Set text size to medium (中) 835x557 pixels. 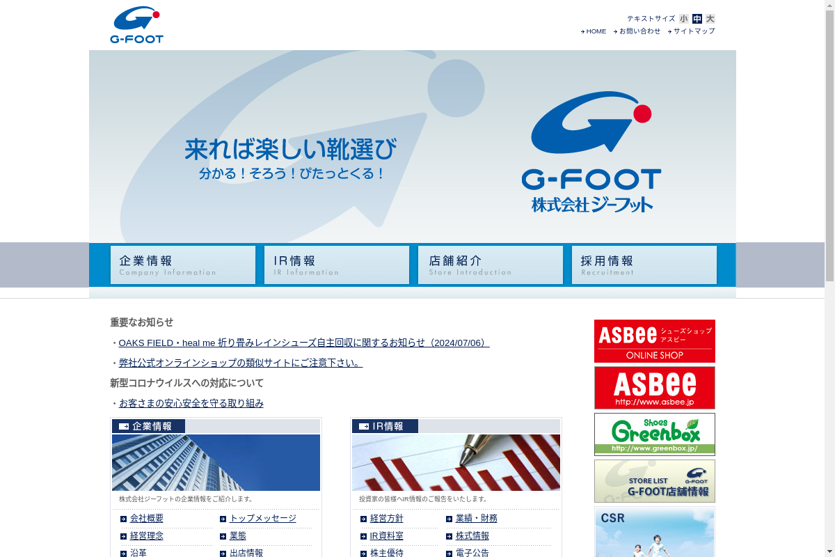[x=697, y=19]
